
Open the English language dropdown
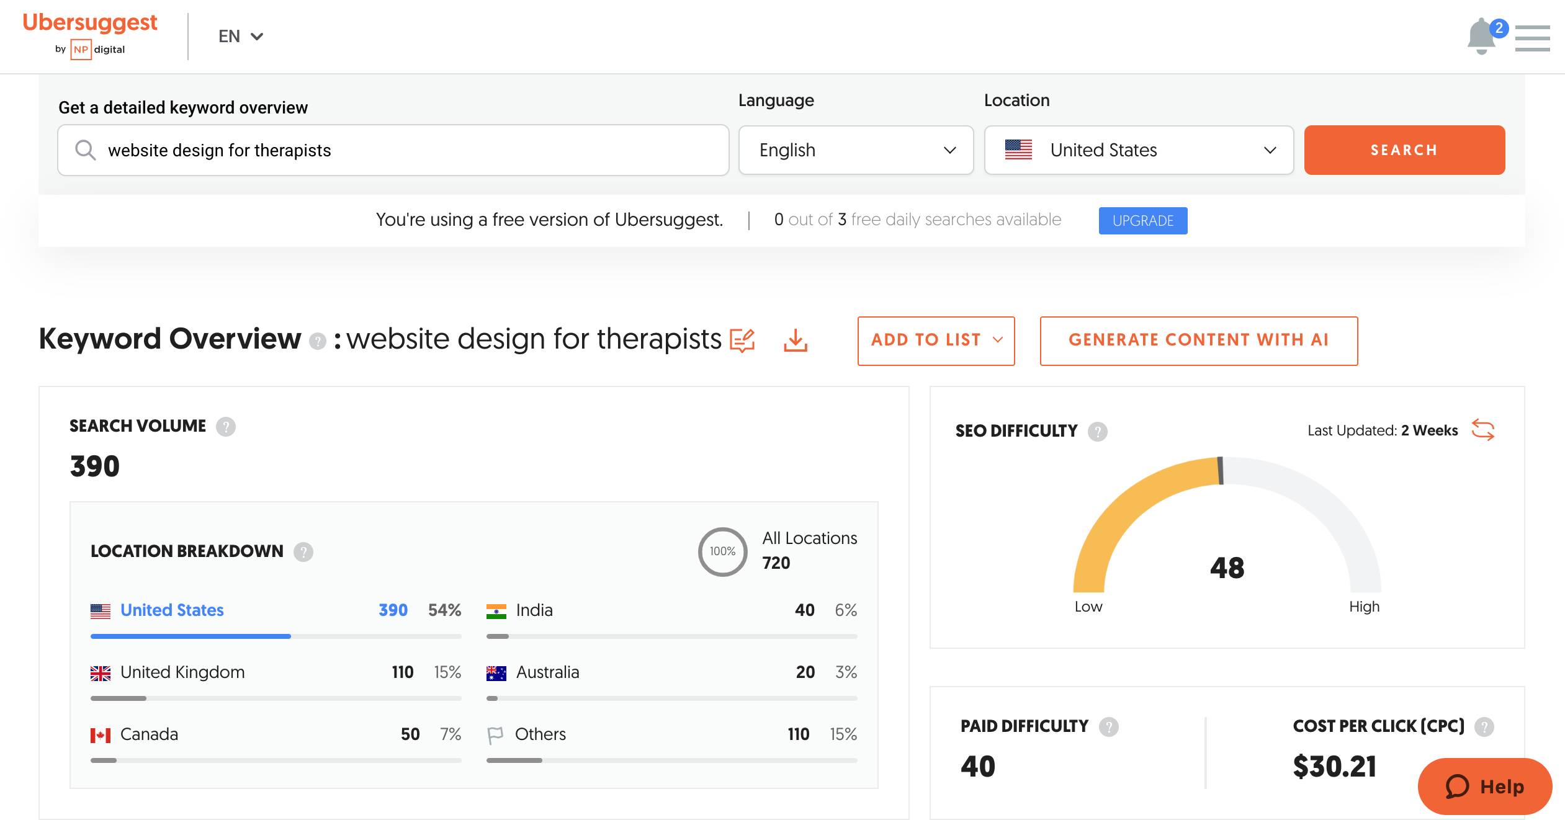click(x=856, y=150)
